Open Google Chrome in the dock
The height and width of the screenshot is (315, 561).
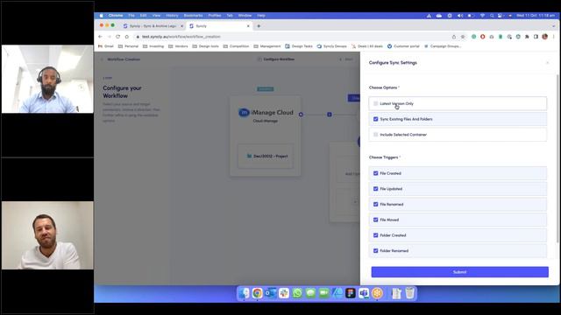pos(257,293)
